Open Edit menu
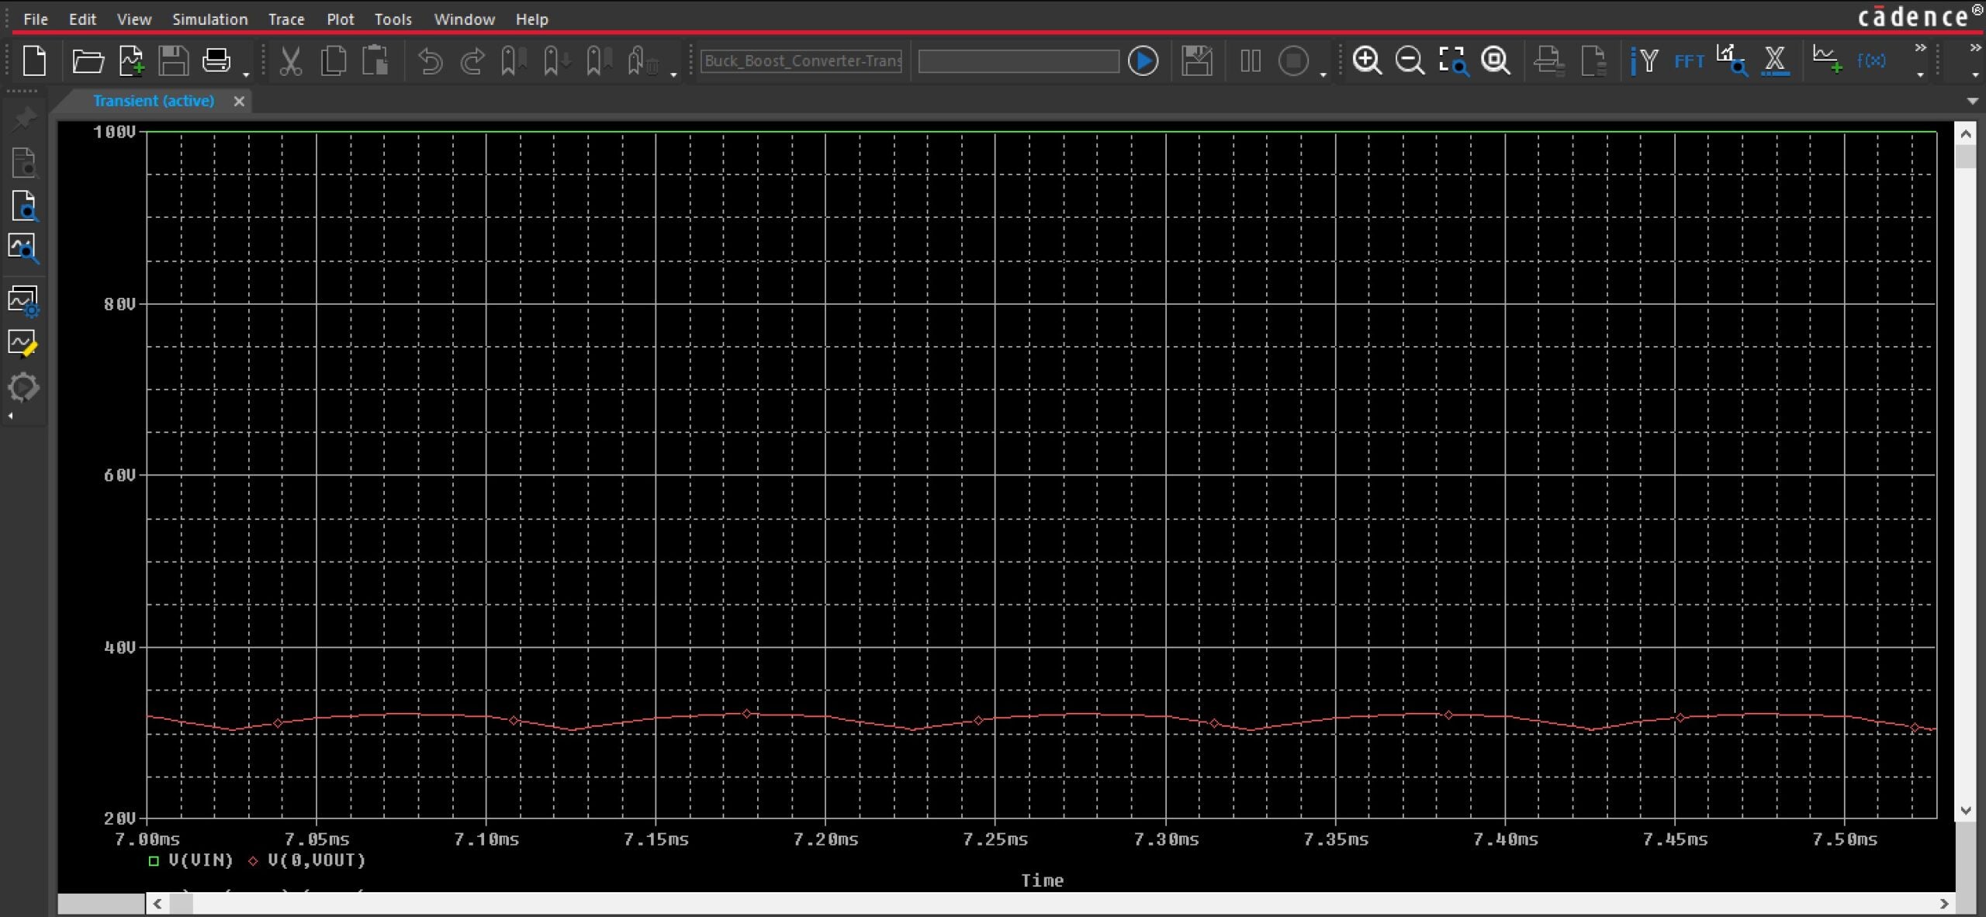 point(82,19)
